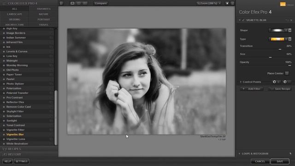Viewport: 295px width, 166px height.
Task: Favorite star for Image Borders filter
Action: click(4, 33)
